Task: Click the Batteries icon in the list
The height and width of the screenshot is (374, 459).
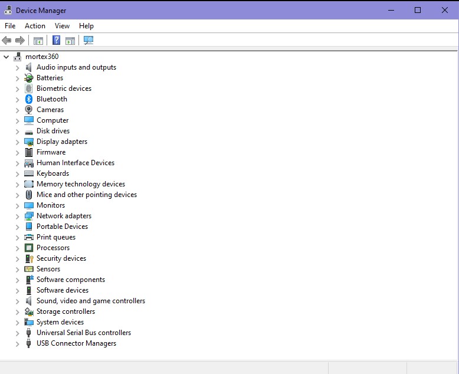Action: coord(29,78)
